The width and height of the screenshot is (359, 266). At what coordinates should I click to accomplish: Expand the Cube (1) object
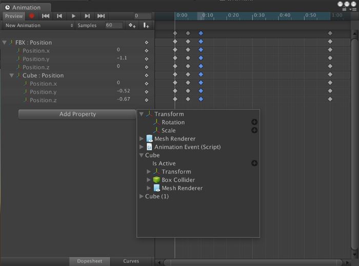coord(142,196)
